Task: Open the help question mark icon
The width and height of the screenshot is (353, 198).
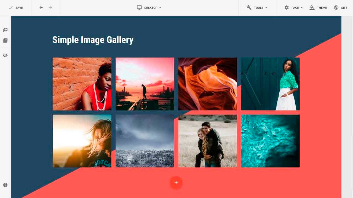Action: click(5, 185)
